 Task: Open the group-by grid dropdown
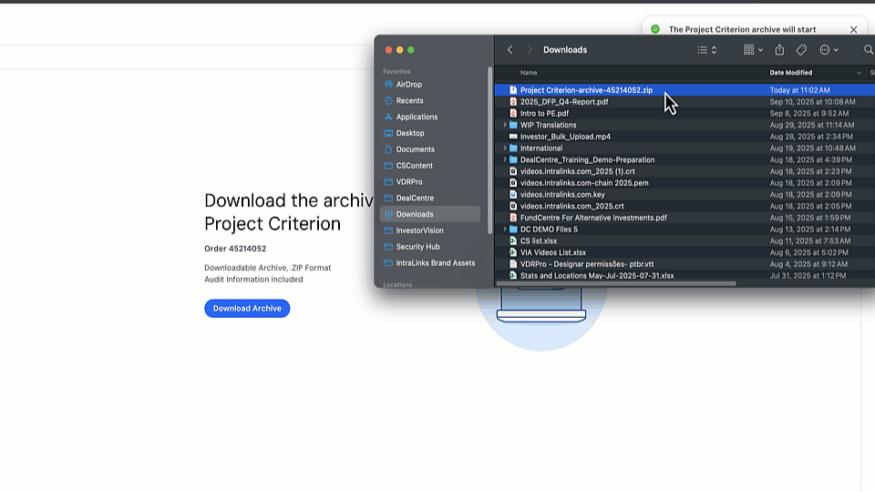coord(753,49)
